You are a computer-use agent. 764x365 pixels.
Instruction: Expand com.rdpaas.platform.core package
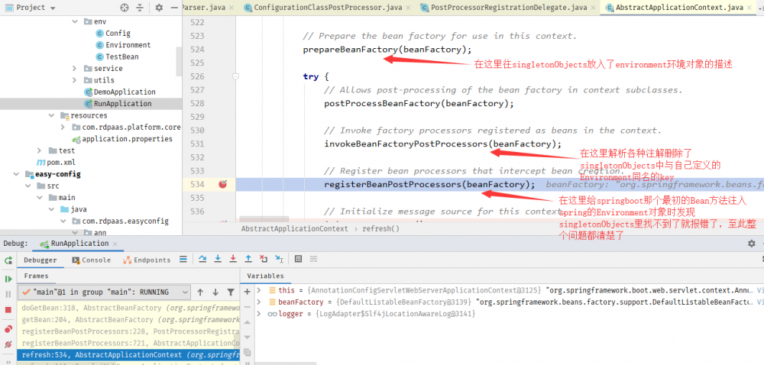(63, 127)
